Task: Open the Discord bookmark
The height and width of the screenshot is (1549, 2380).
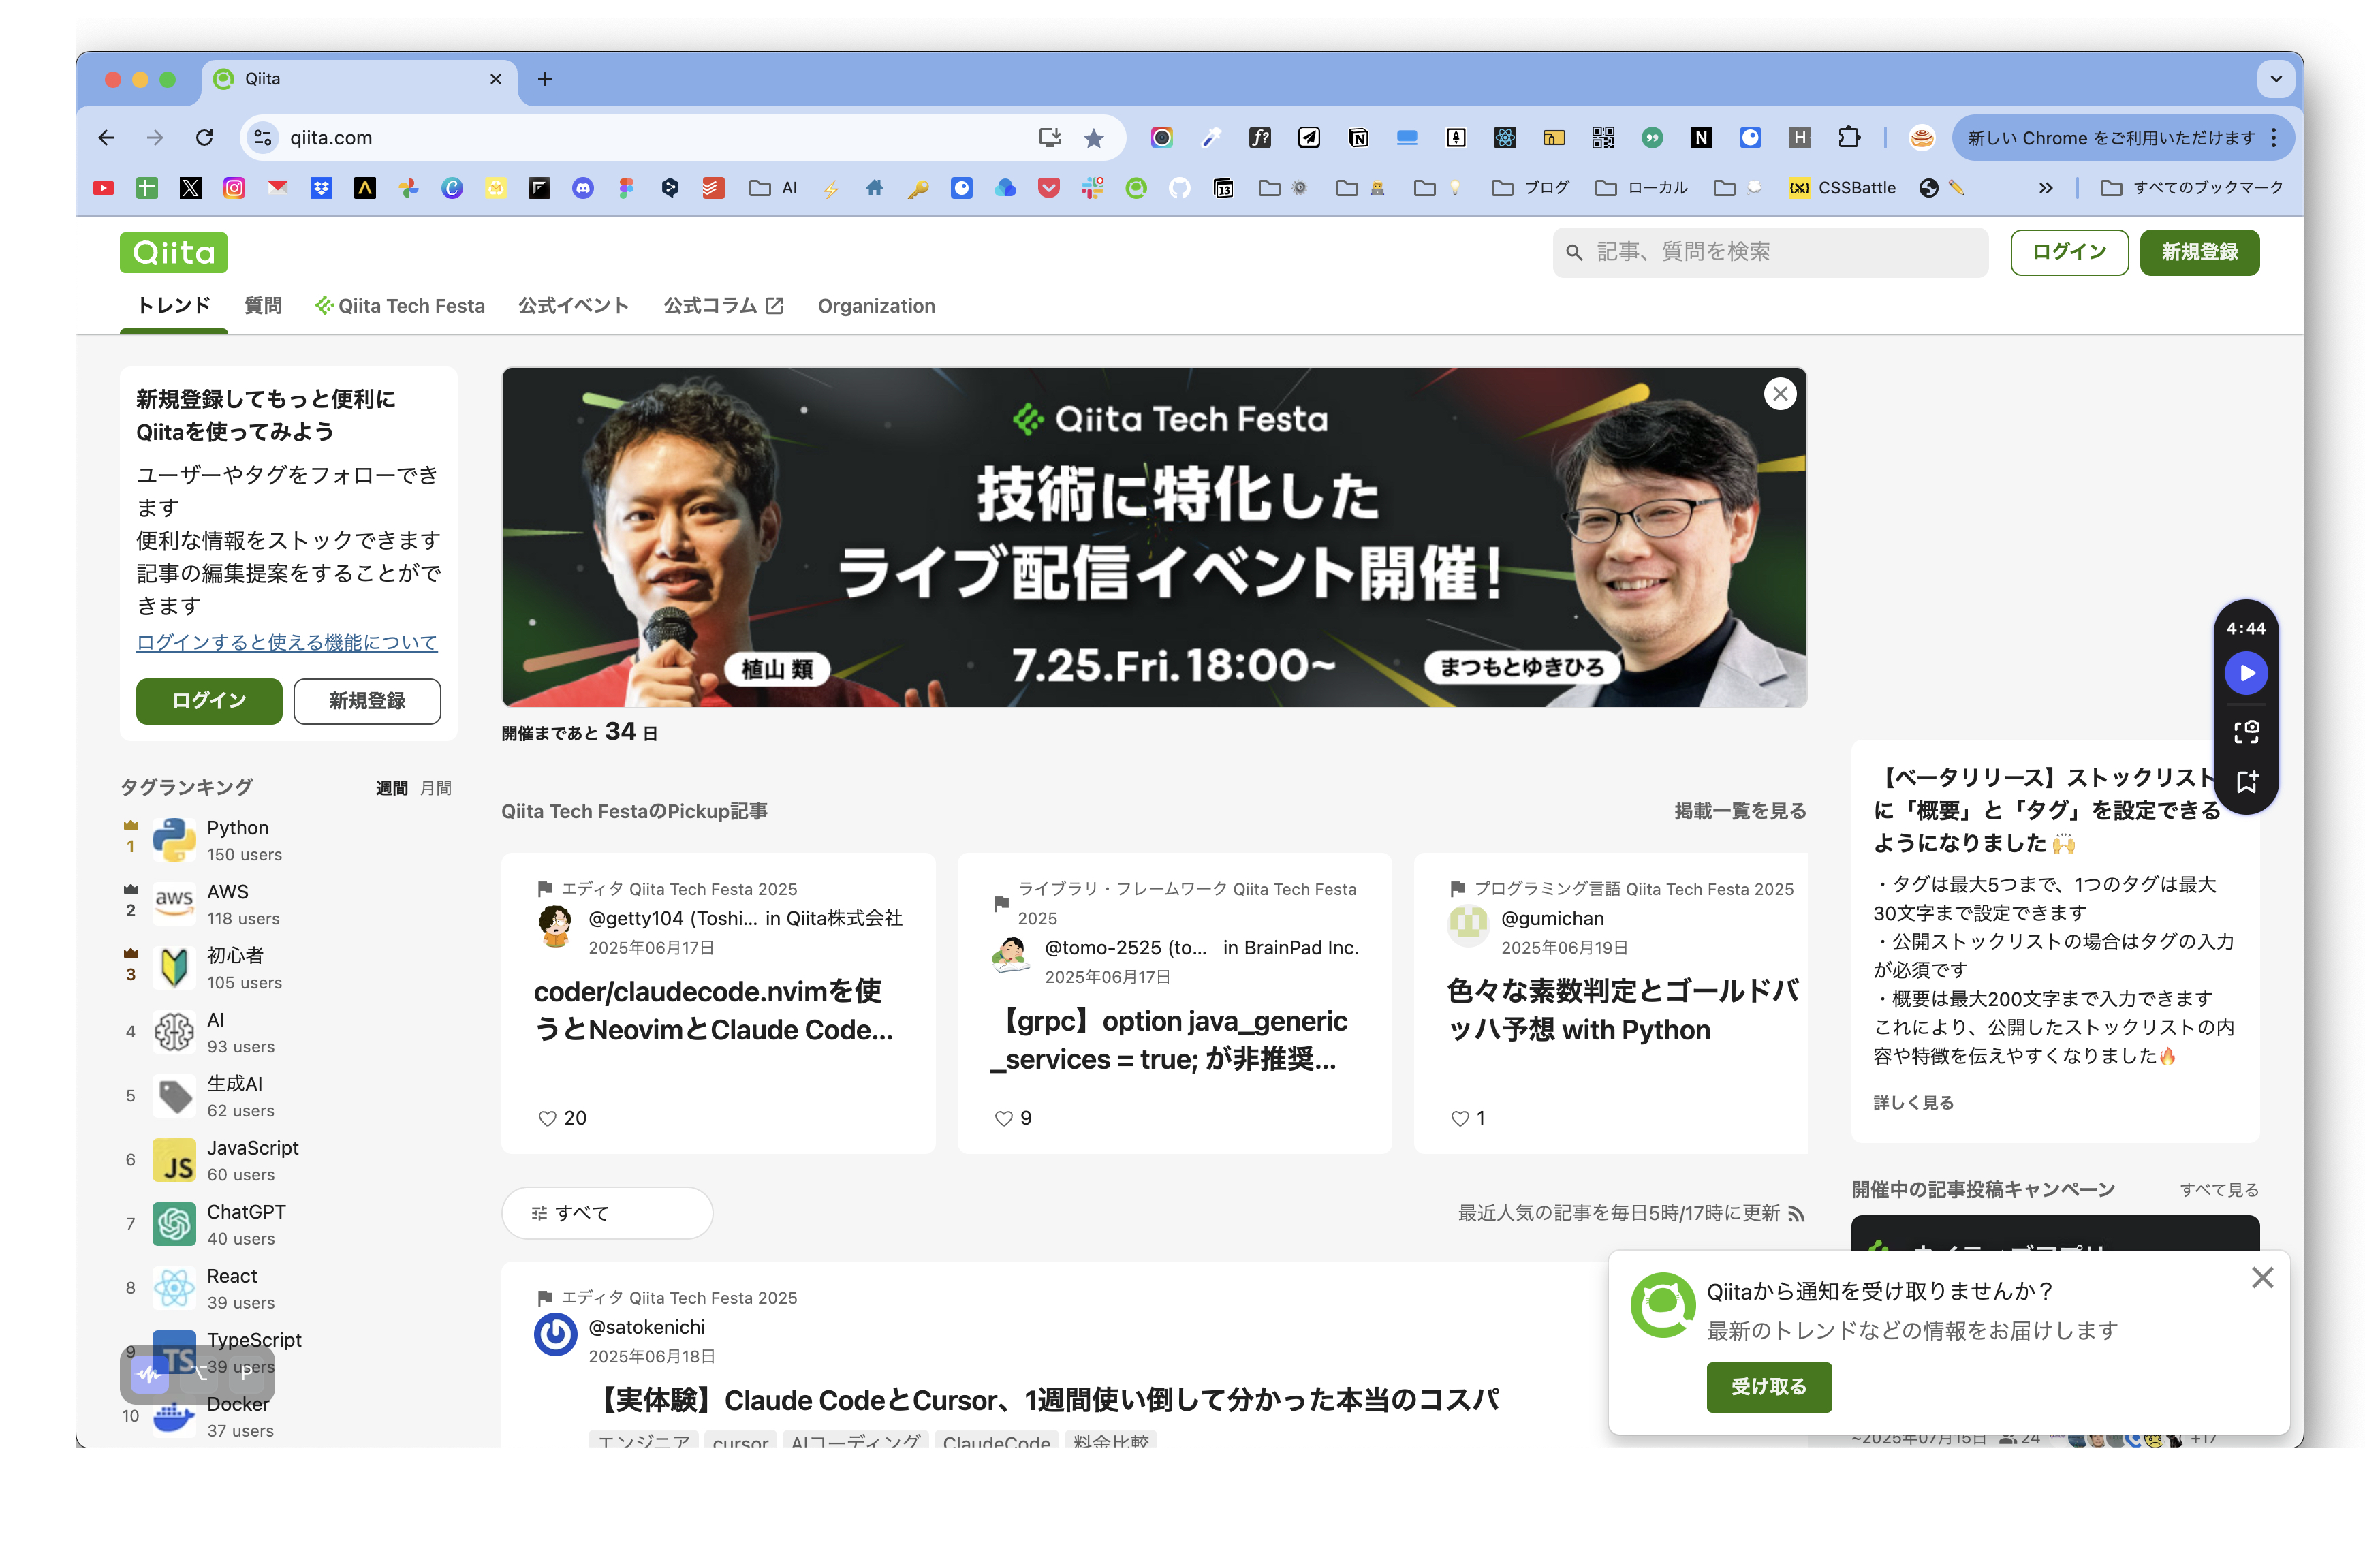Action: point(583,188)
